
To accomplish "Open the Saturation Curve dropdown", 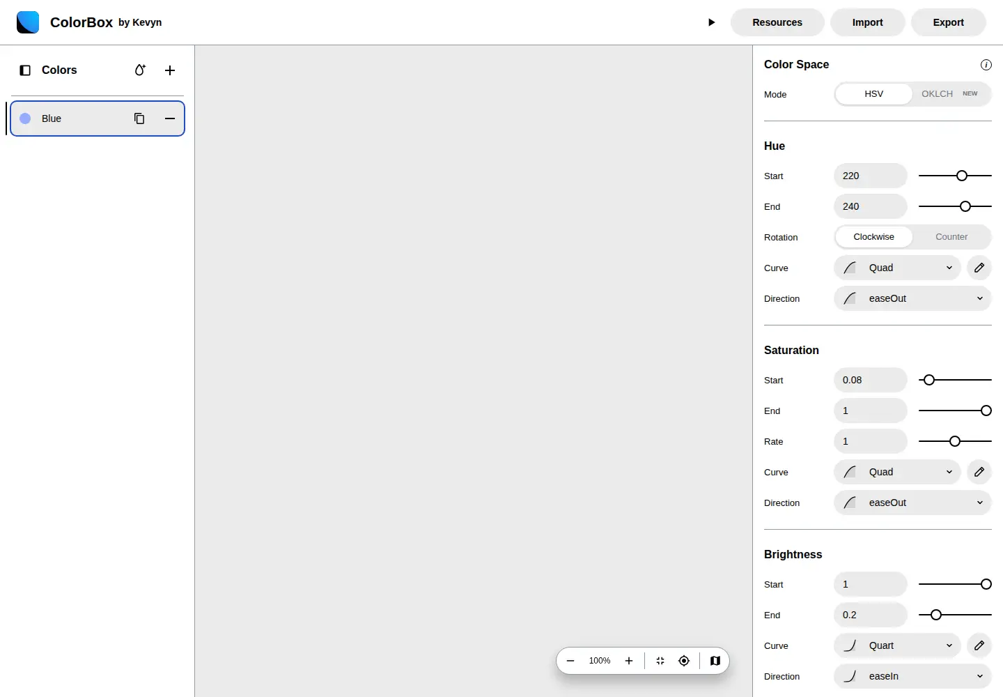I will 897,472.
